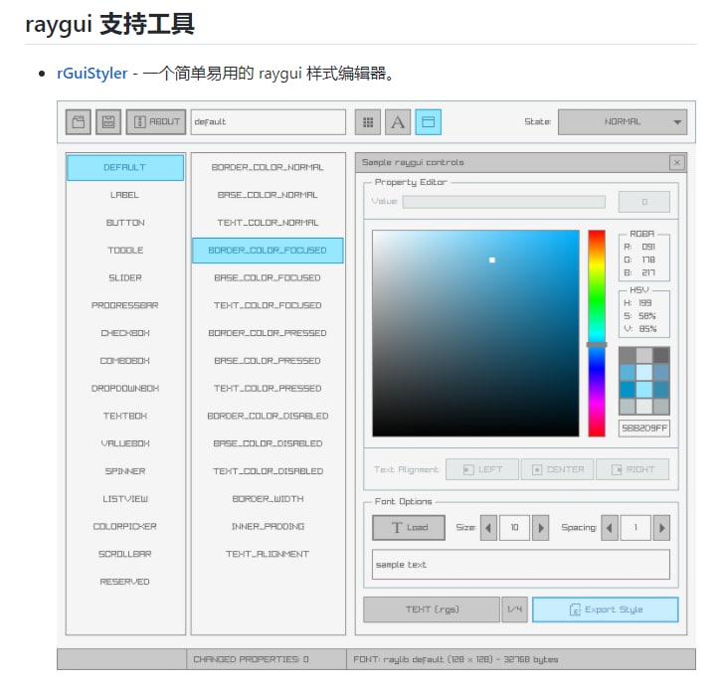
Task: Select DROPDOWNBOX control
Action: pyautogui.click(x=125, y=389)
